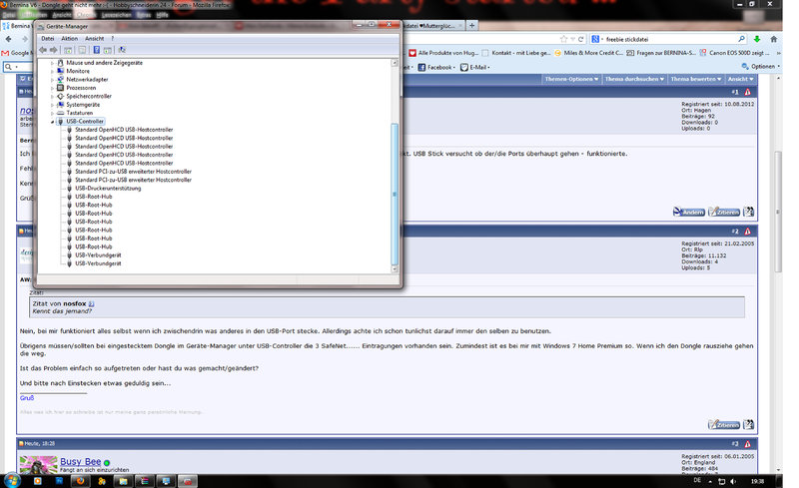This screenshot has height=488, width=799.
Task: Open Alle Produkte von Hug... bookmark
Action: tap(443, 53)
